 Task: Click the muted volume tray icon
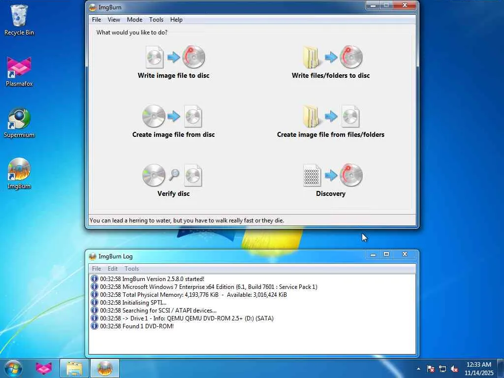coord(454,369)
